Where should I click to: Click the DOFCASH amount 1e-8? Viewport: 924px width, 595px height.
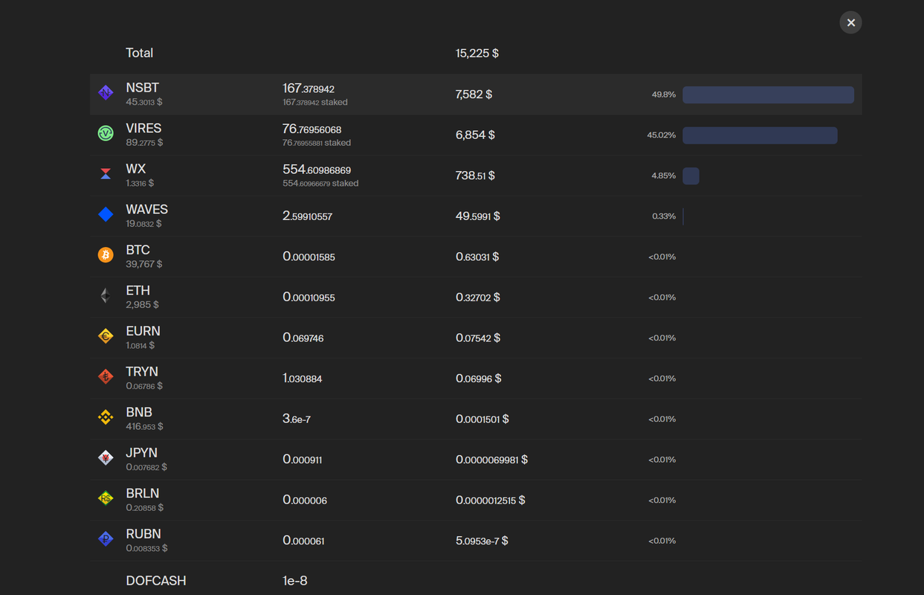click(295, 581)
